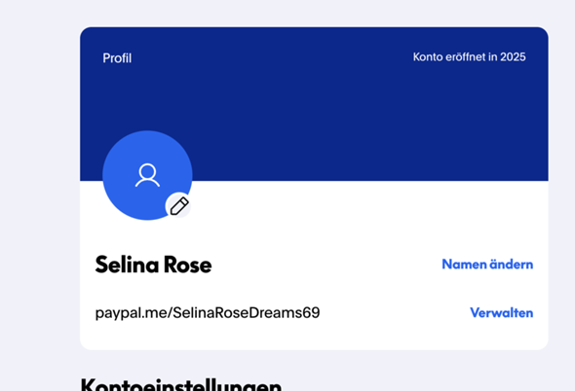Click the Konto eröffnet in 2025 text
This screenshot has height=391, width=575.
coord(469,57)
